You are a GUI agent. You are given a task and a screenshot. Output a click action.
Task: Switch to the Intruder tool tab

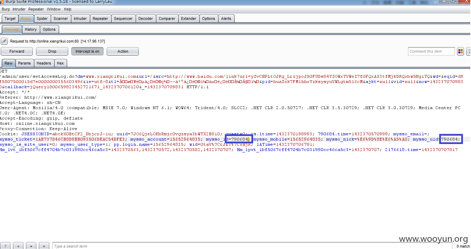coord(80,18)
